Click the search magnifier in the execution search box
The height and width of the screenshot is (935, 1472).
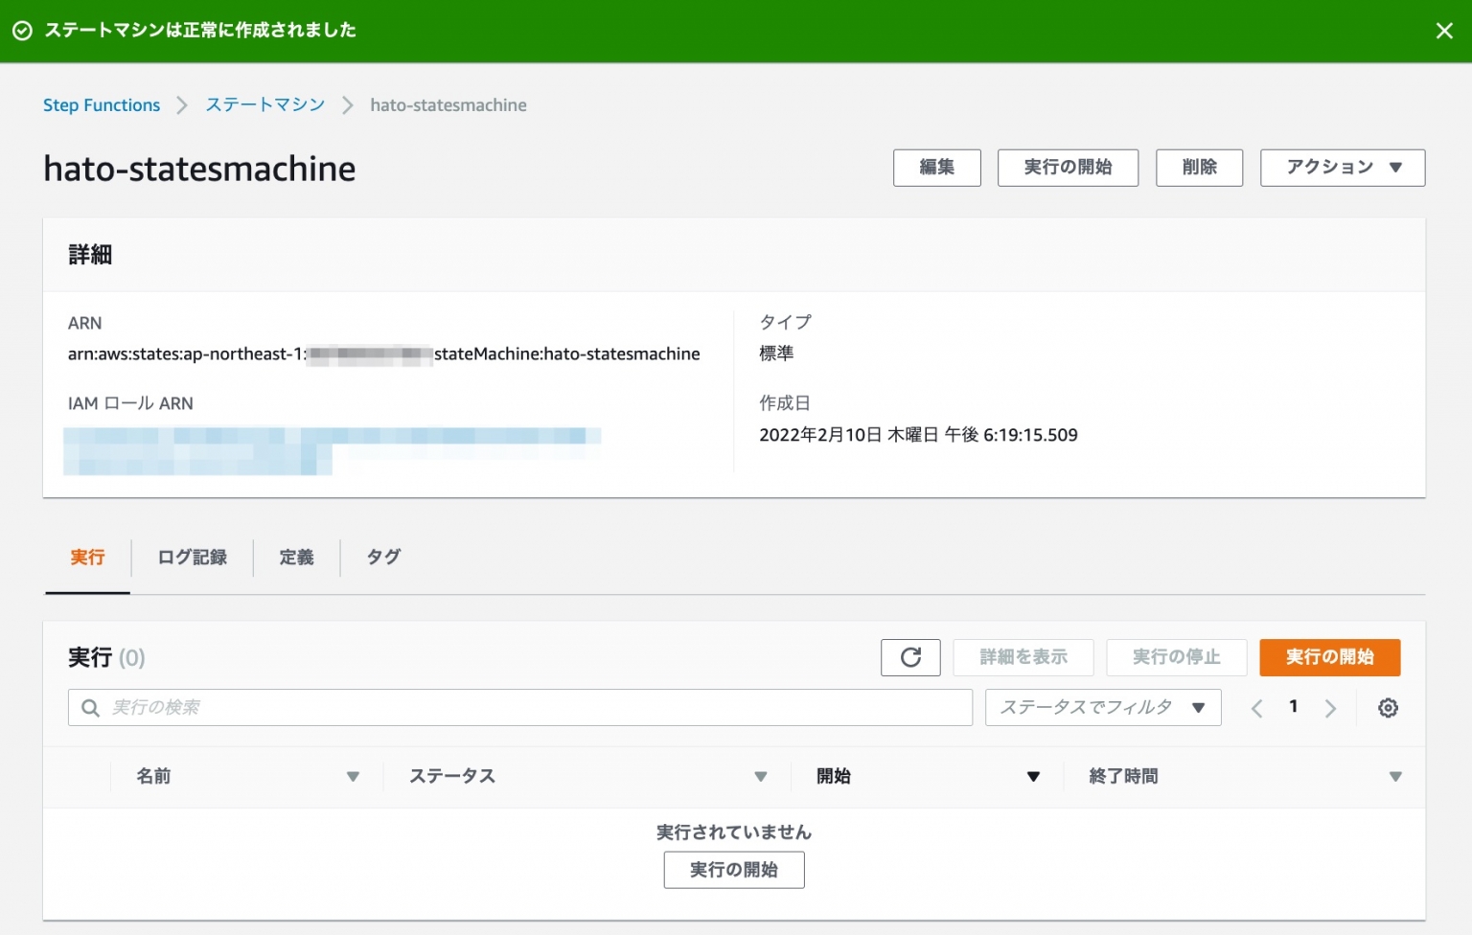[x=90, y=707]
